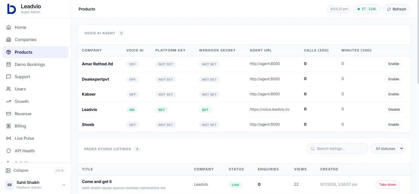The height and width of the screenshot is (194, 419).
Task: Click the Home house icon
Action: pos(9,27)
